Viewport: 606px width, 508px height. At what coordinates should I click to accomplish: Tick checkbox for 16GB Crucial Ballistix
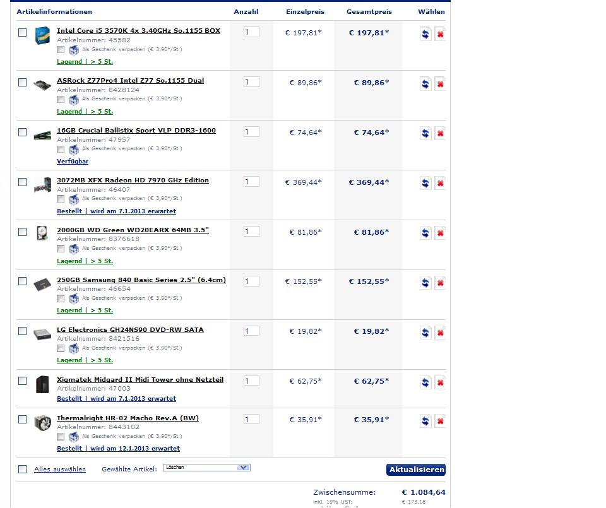tap(23, 132)
